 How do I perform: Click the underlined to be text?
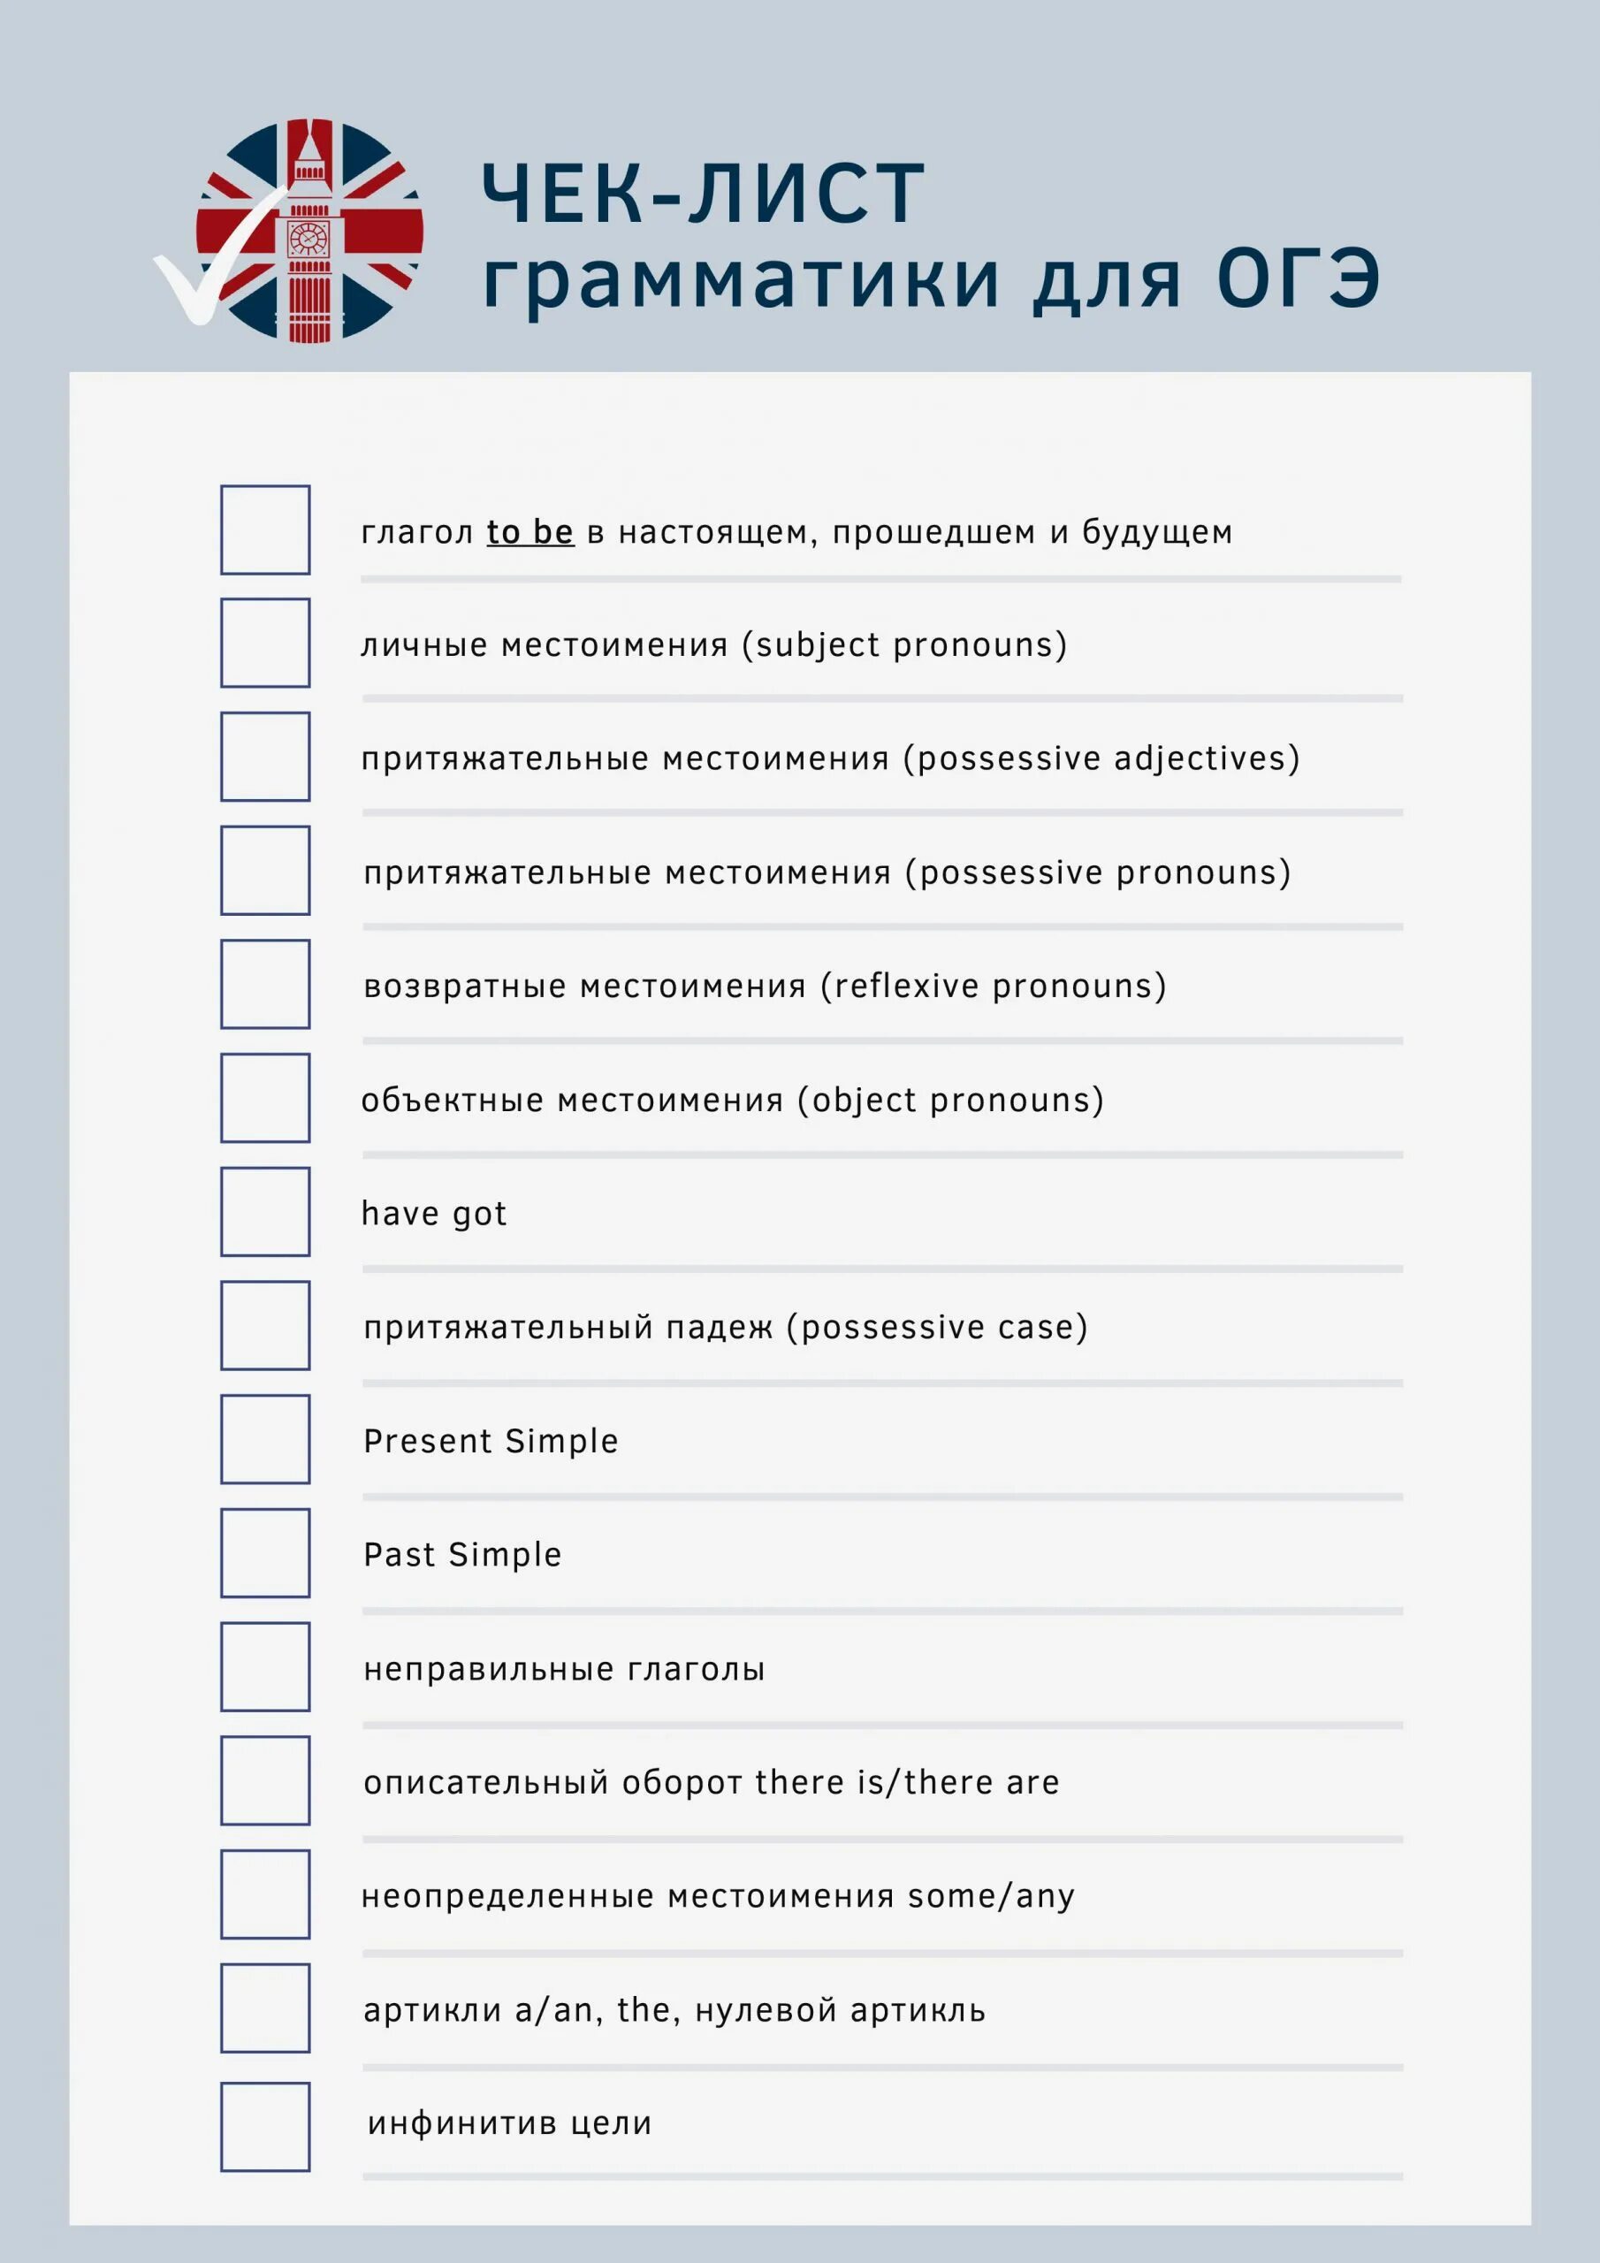tap(530, 532)
